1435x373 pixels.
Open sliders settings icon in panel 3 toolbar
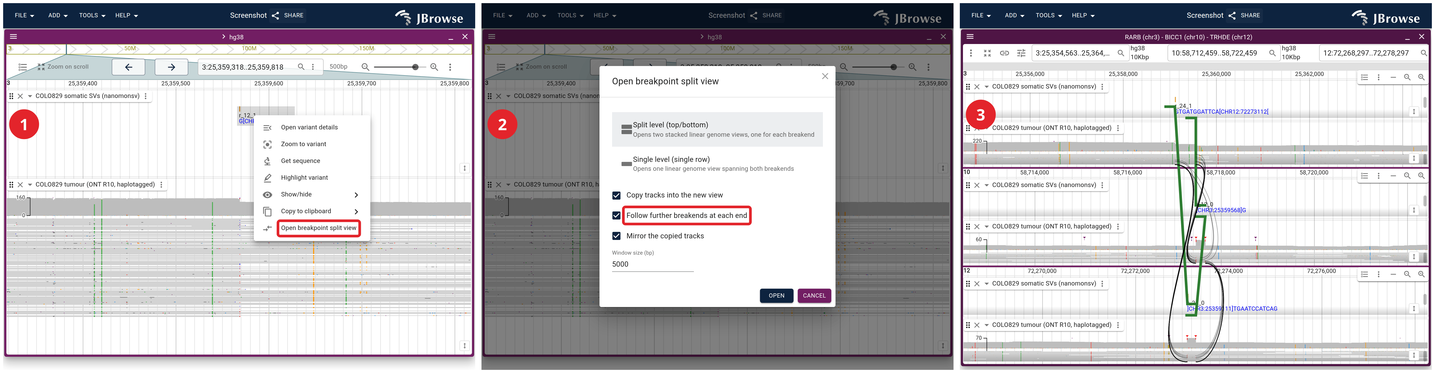pyautogui.click(x=1021, y=53)
